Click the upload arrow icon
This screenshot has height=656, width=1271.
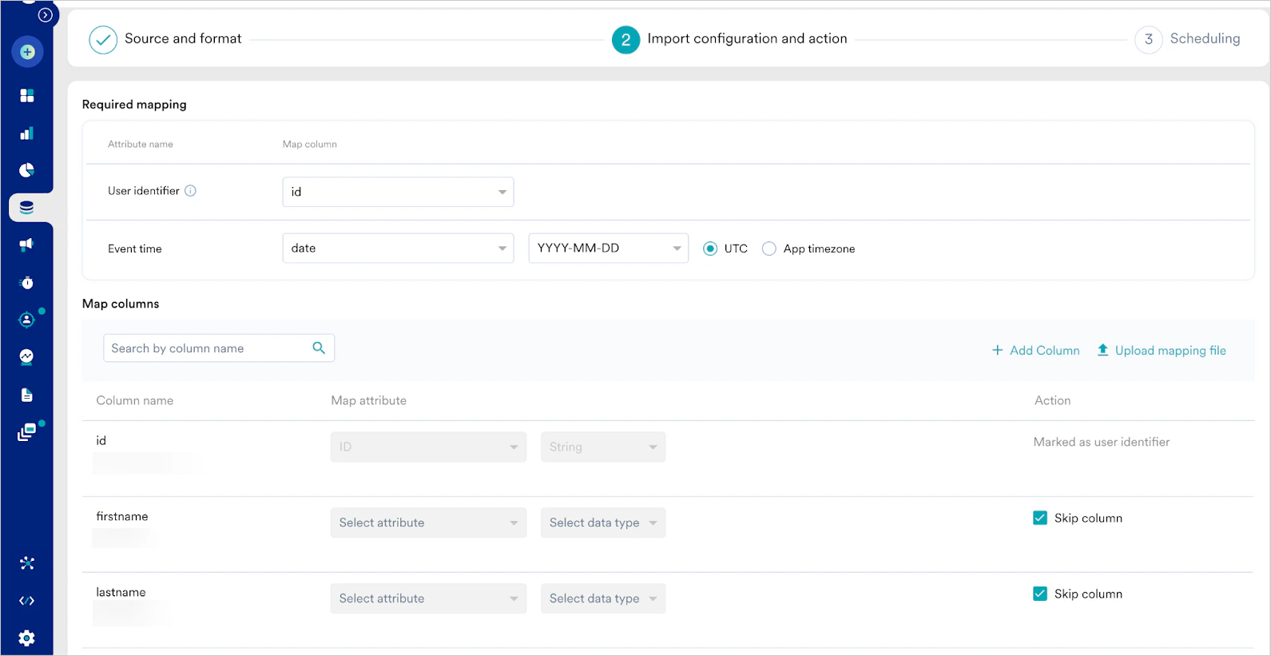tap(1102, 350)
